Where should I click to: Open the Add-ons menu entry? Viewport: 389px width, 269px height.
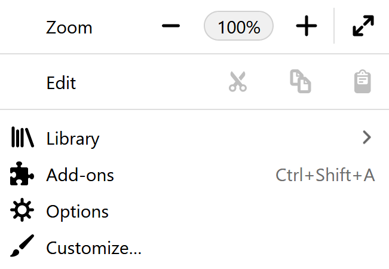pyautogui.click(x=80, y=175)
